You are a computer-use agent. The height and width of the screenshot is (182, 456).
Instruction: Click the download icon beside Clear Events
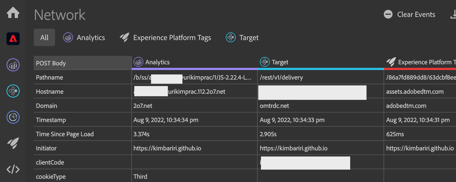click(x=453, y=14)
